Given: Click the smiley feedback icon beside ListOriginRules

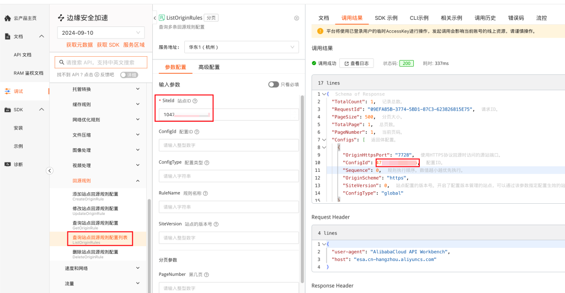Looking at the screenshot, I should coord(296,18).
